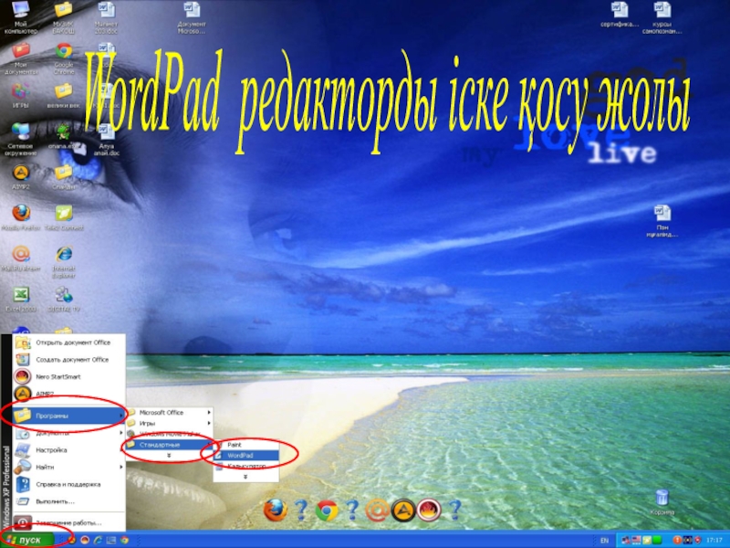730x548 pixels.
Task: Expand the Стандартные program group
Action: [170, 445]
